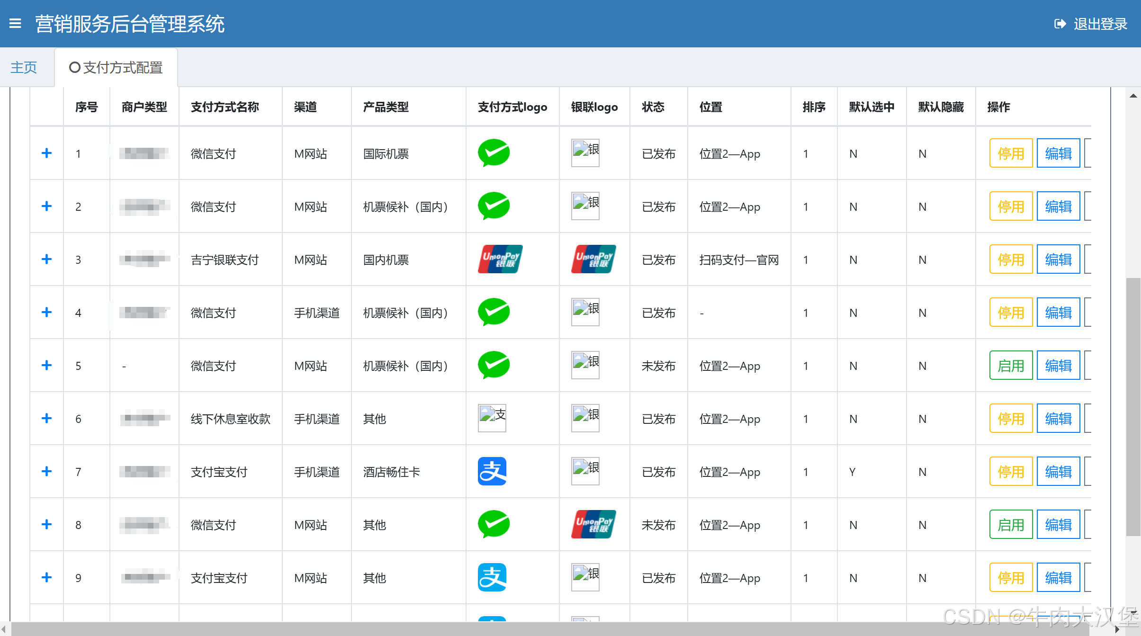This screenshot has width=1141, height=636.
Task: Expand row 7 using plus sign
Action: coord(46,471)
